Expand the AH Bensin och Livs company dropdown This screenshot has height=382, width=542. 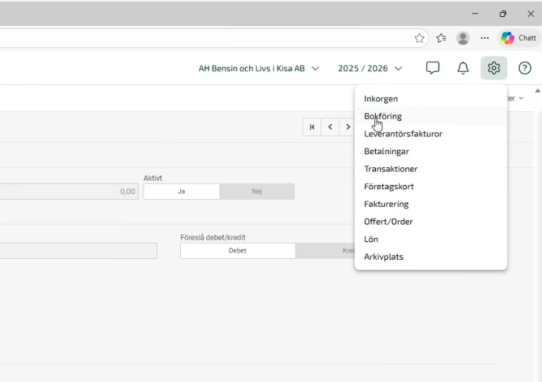258,68
